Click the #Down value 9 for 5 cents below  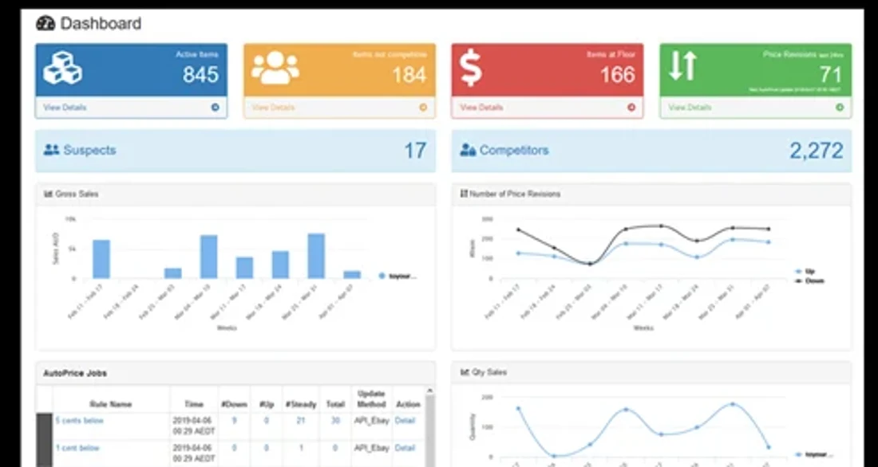pos(234,421)
